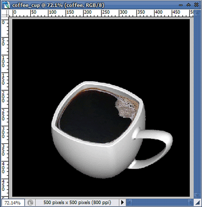Click the window resize grip corner

pyautogui.click(x=197, y=202)
